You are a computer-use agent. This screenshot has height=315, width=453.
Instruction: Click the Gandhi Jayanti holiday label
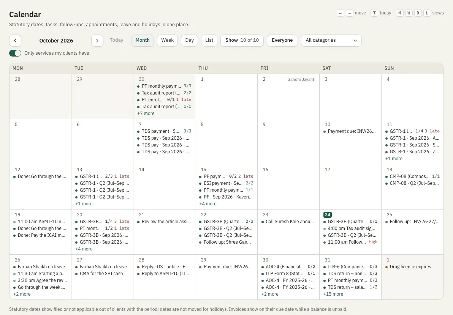pos(301,79)
